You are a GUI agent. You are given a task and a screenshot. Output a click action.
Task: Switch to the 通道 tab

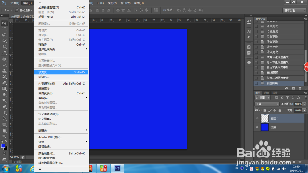click(266, 93)
